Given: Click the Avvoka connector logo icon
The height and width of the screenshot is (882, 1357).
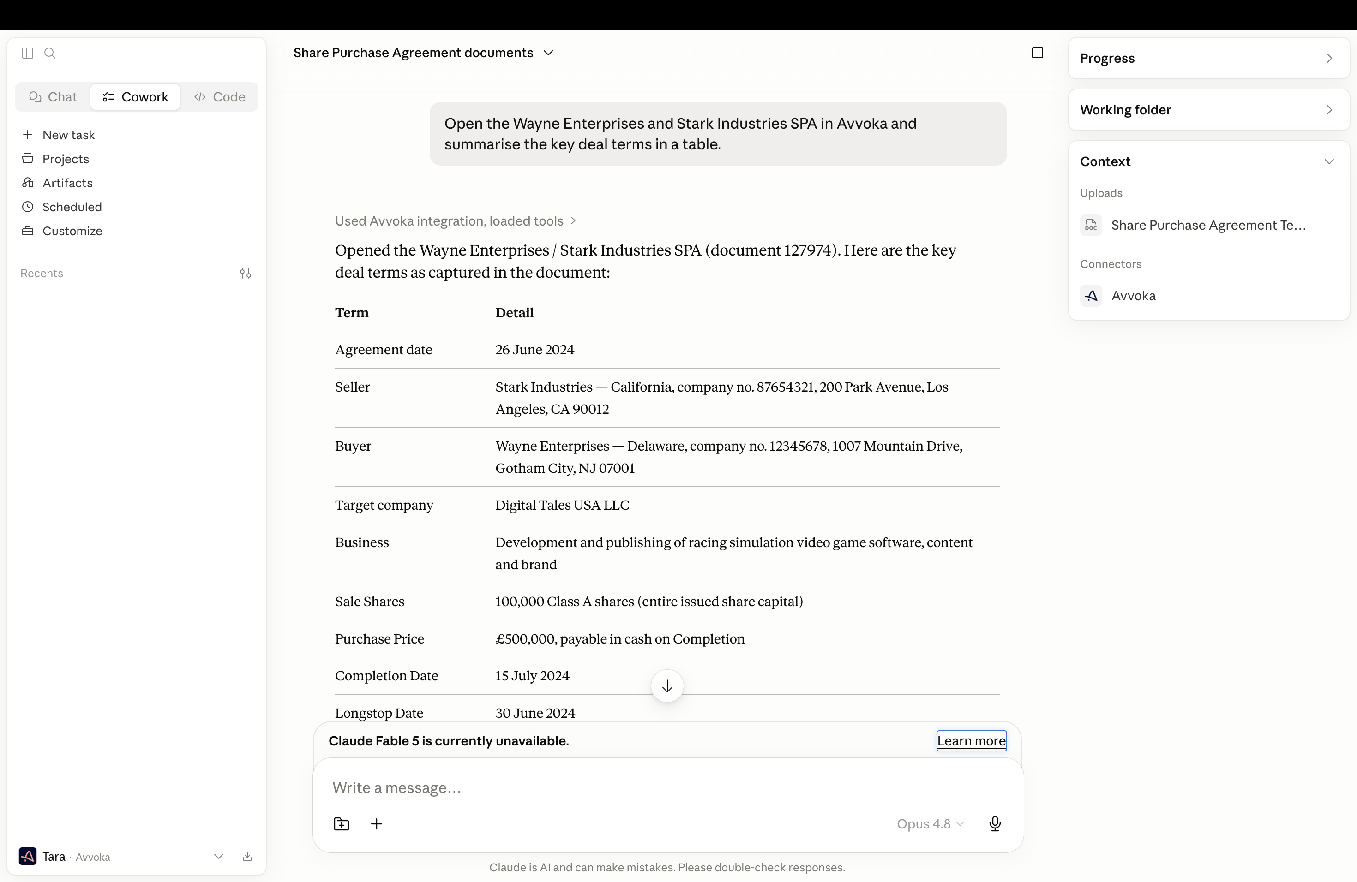Looking at the screenshot, I should [x=1091, y=296].
